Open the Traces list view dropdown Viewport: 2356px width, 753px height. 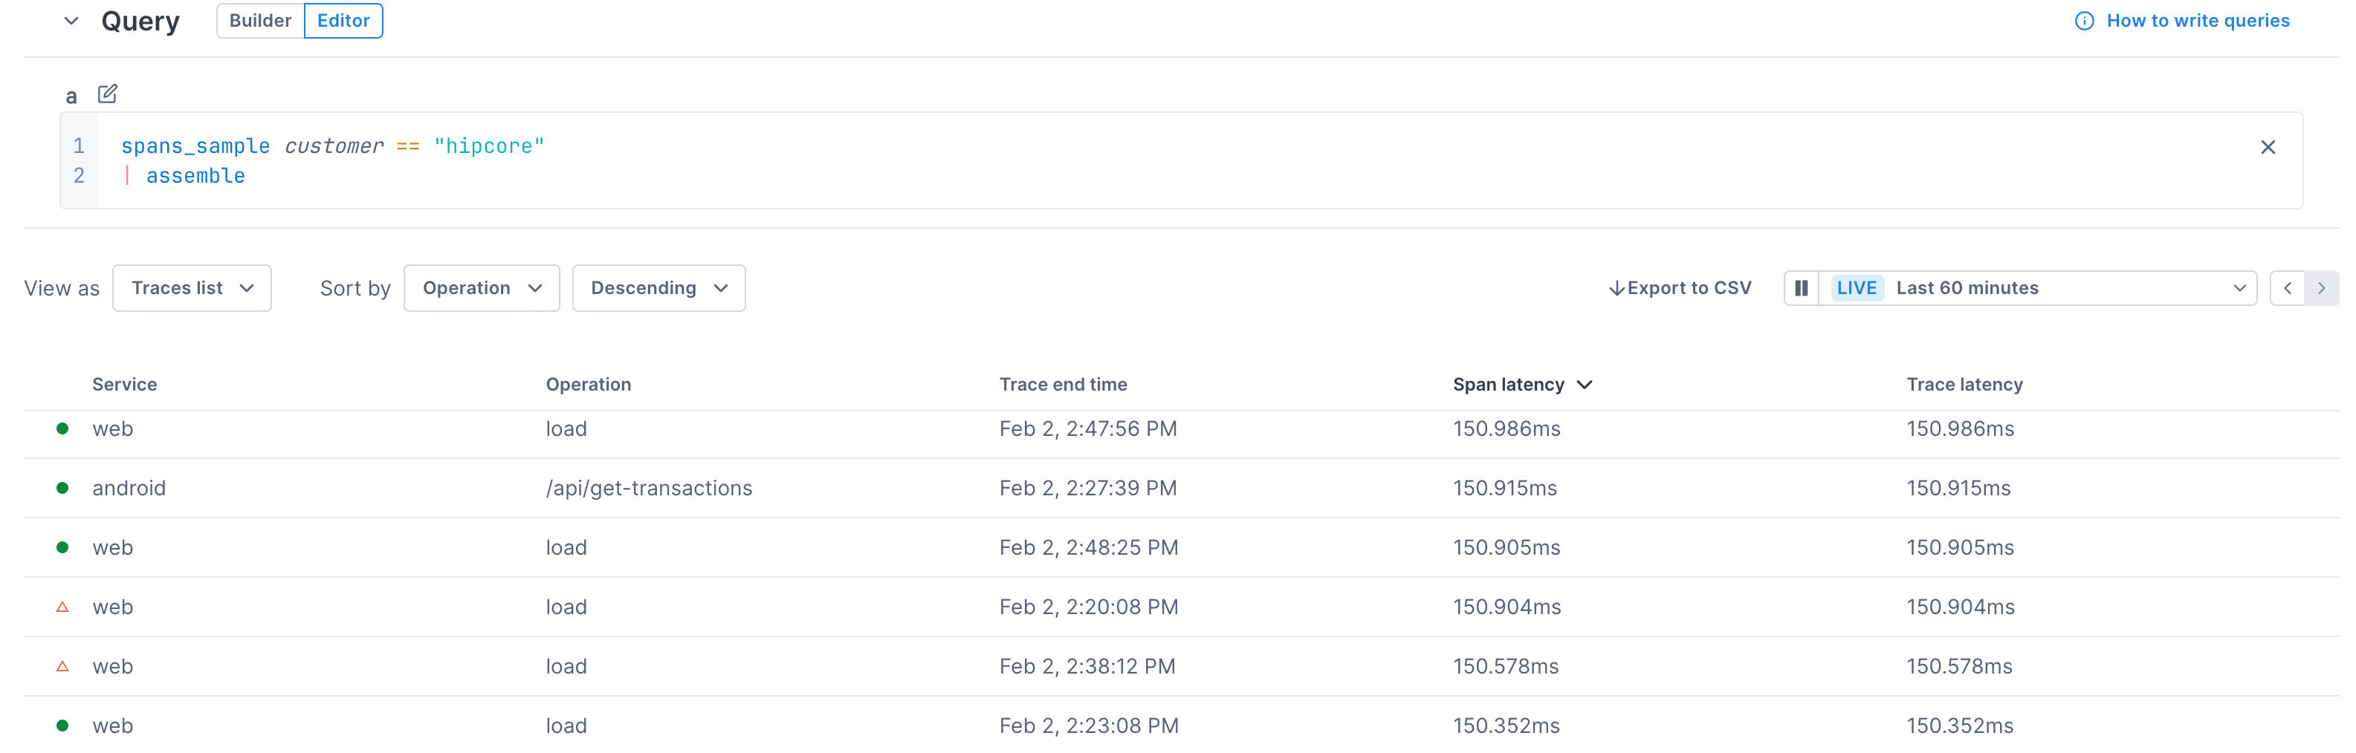(192, 288)
